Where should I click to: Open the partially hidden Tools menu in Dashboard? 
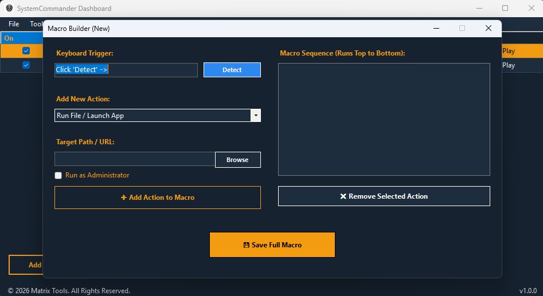pos(36,24)
